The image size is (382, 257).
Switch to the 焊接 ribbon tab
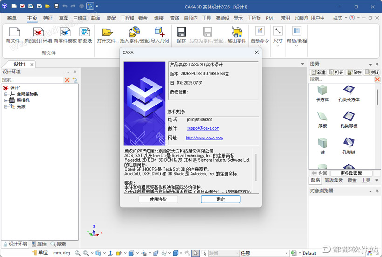click(158, 18)
